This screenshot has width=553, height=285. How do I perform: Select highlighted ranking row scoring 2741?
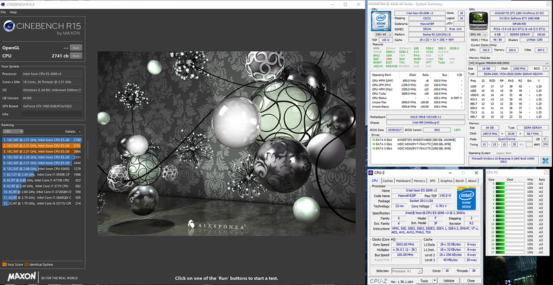[42, 145]
